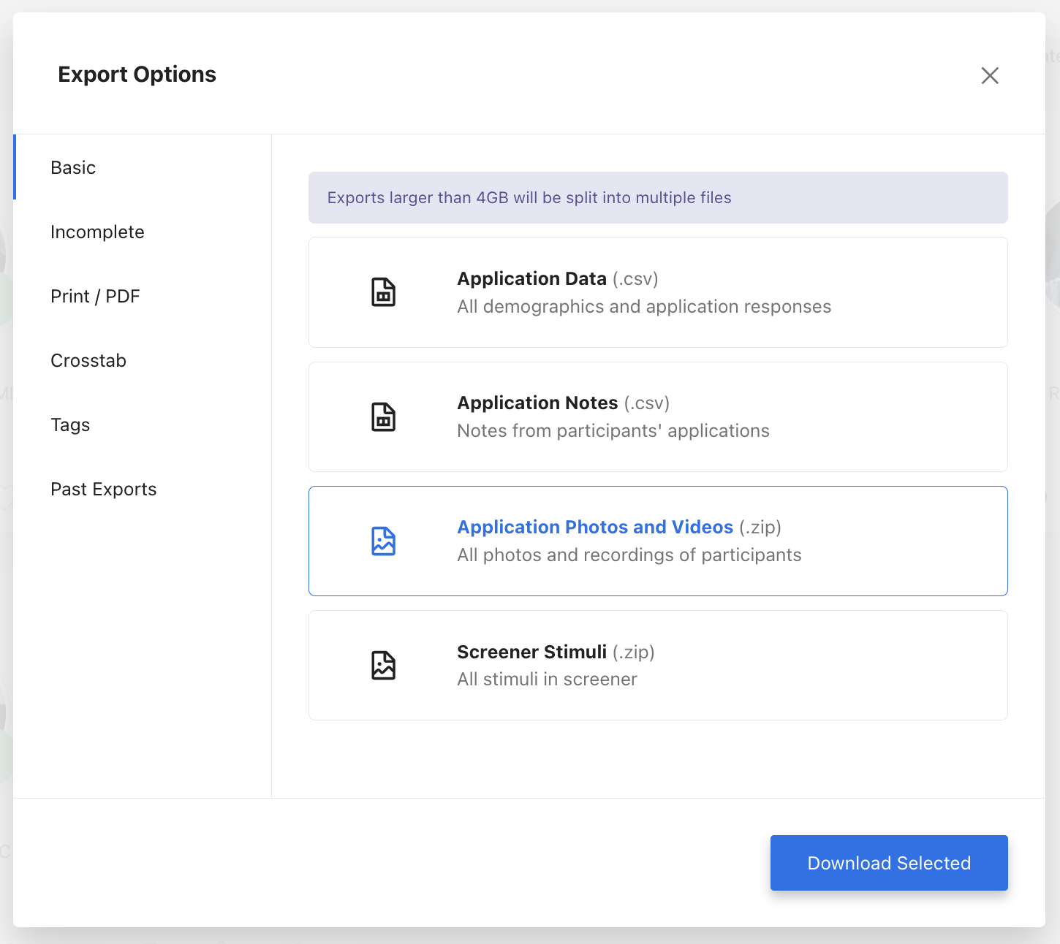Viewport: 1060px width, 944px height.
Task: Click 'All photos and recordings of participants'
Action: pos(629,555)
